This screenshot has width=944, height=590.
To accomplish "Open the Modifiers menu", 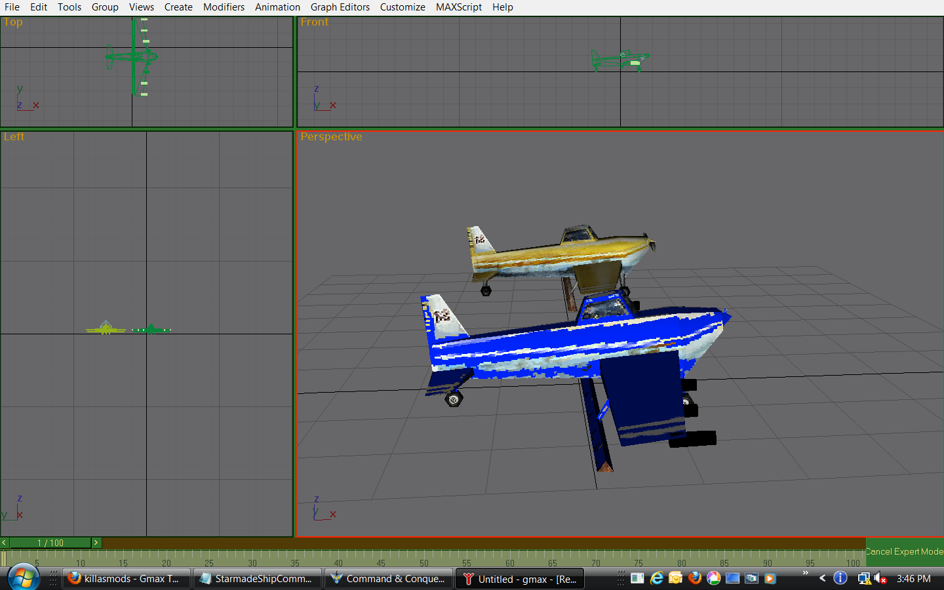I will tap(224, 7).
